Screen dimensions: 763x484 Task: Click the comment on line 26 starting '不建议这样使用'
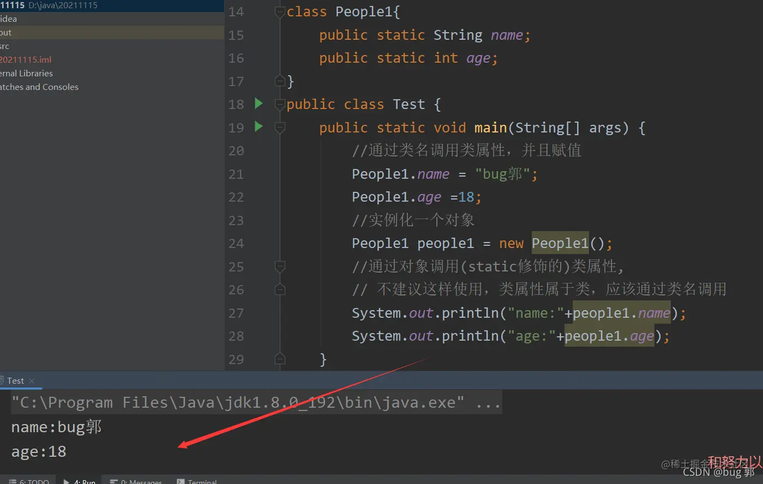point(539,289)
